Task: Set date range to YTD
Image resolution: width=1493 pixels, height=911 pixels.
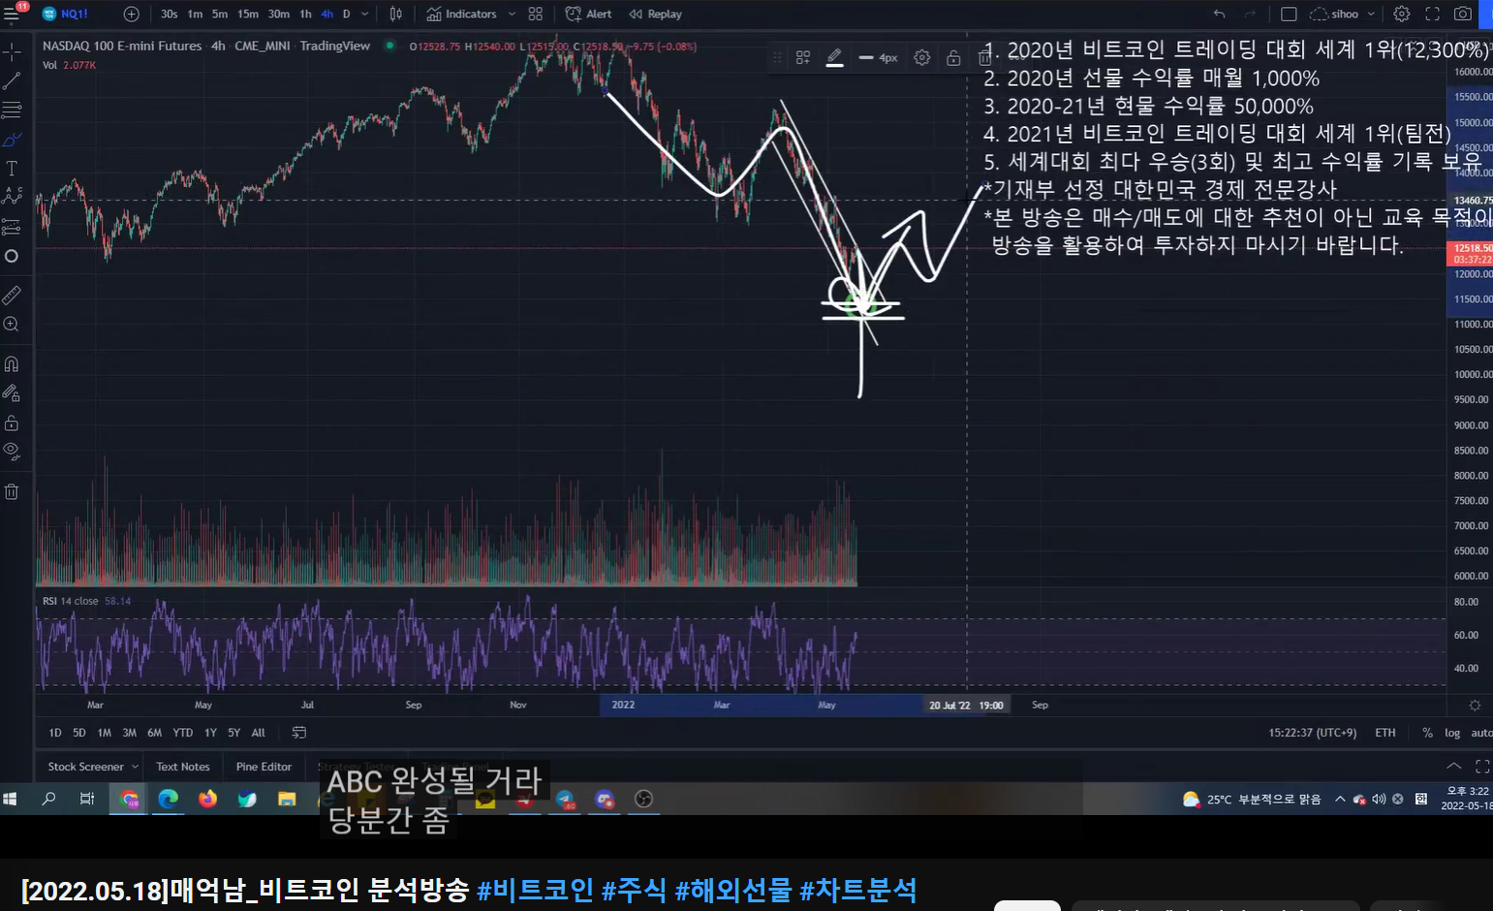Action: pyautogui.click(x=183, y=733)
